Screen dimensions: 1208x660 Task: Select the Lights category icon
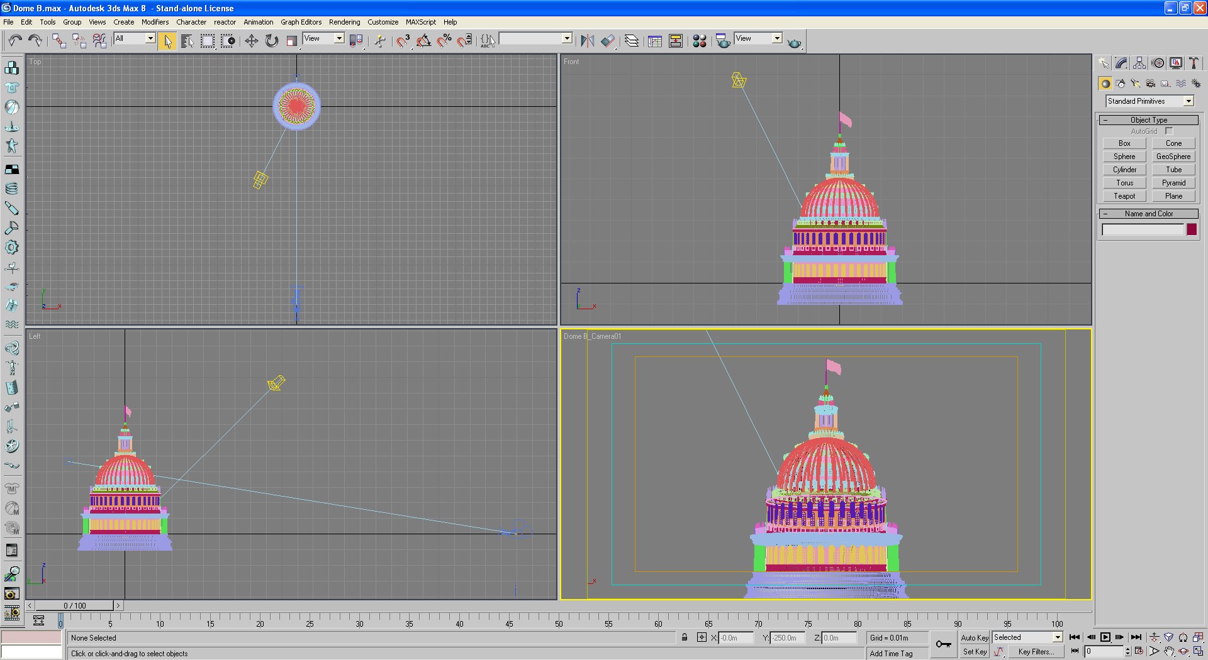(1136, 84)
